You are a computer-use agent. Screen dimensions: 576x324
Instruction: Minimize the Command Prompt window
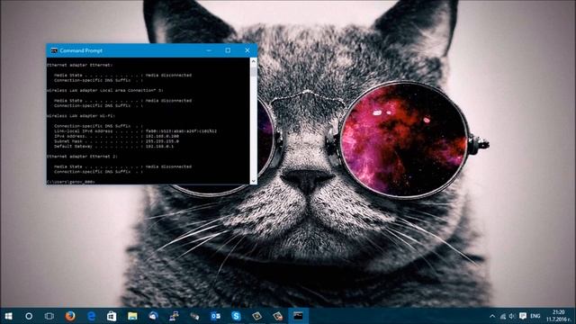209,50
